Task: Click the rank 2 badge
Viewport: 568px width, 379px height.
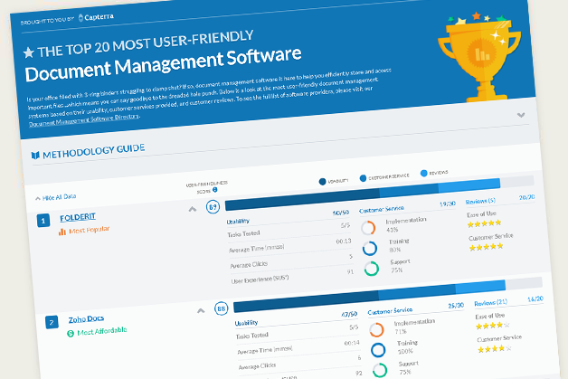Action: point(52,322)
